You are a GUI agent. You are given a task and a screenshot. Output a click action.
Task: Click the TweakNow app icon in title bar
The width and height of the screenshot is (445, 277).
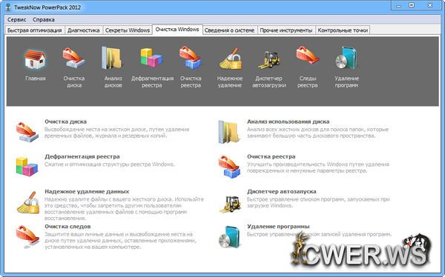coord(8,7)
